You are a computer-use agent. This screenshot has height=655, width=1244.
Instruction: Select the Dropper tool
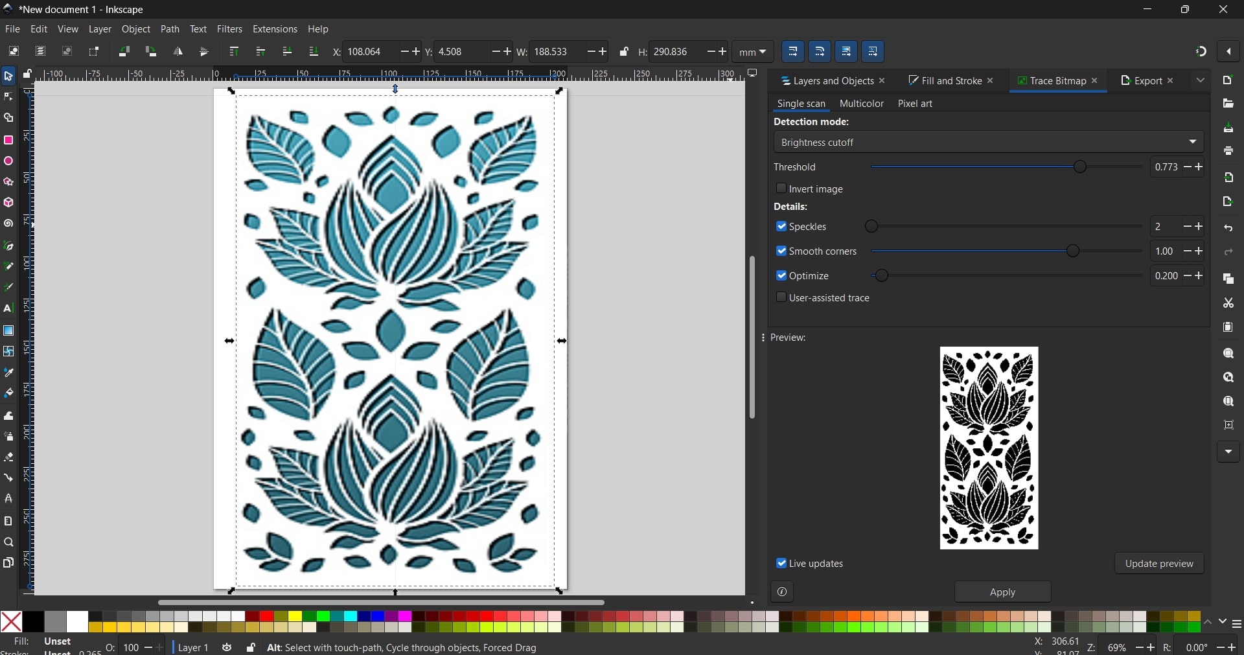(x=8, y=373)
